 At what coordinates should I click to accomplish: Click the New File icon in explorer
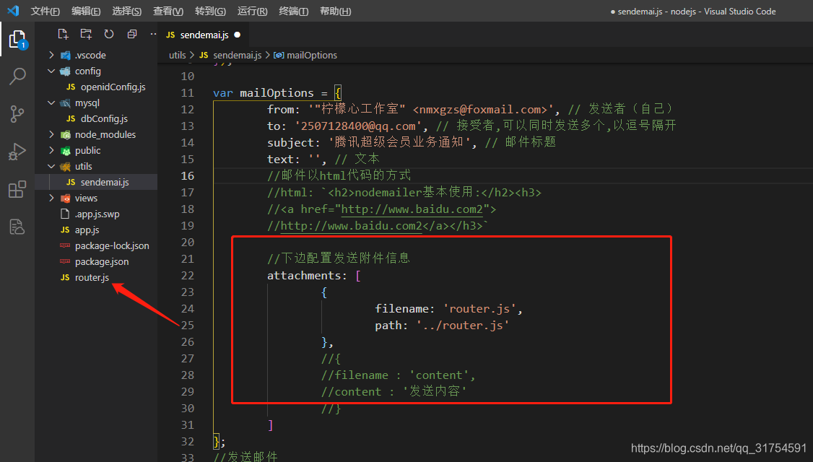point(63,34)
